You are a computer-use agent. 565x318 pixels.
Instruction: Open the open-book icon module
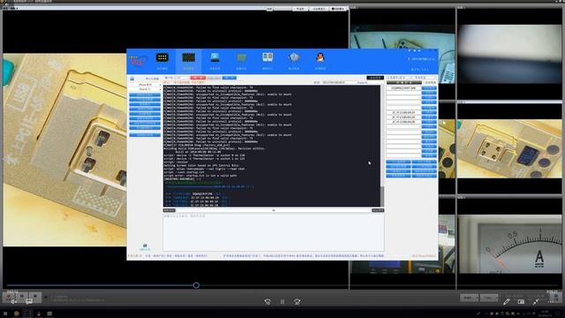pos(267,57)
